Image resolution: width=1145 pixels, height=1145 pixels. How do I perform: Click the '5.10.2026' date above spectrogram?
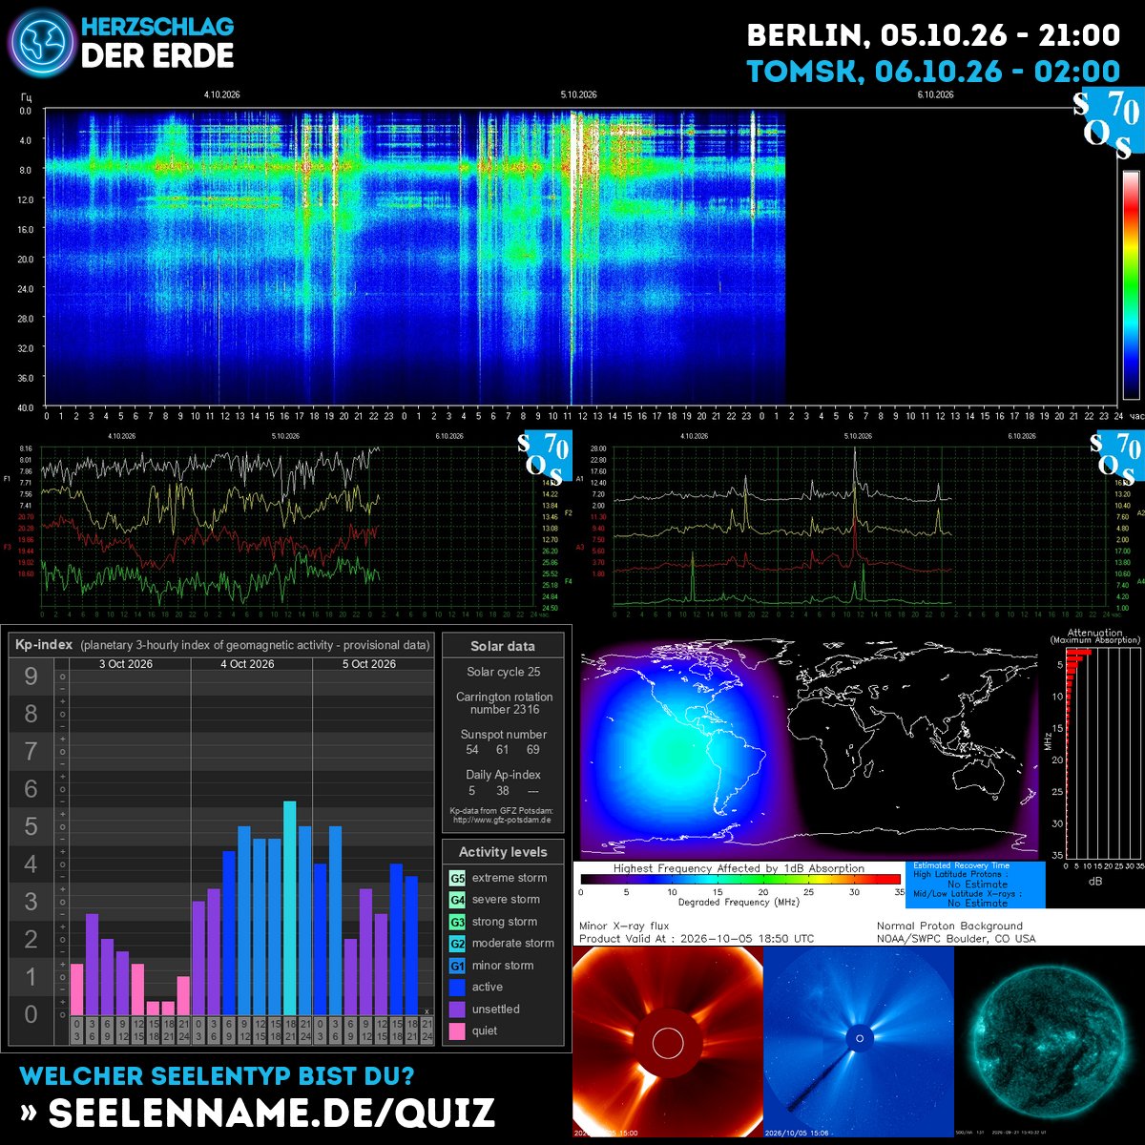pos(578,94)
